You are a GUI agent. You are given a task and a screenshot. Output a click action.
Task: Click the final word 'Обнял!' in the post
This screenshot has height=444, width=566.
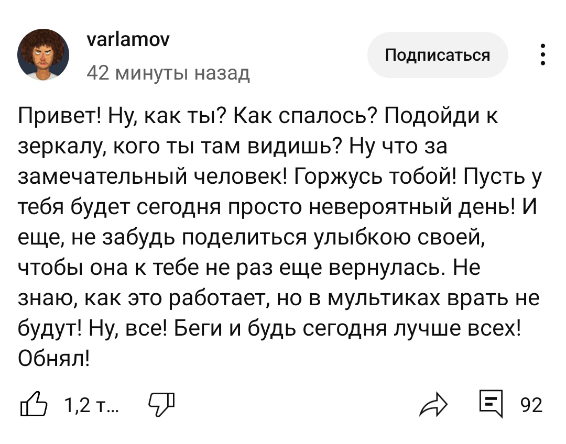click(54, 358)
